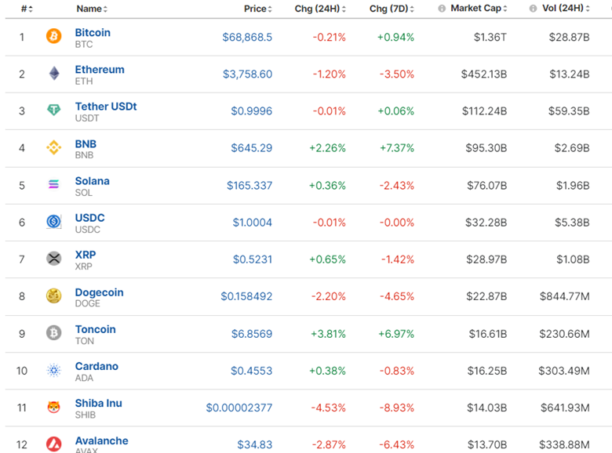Sort table by rank number column
Viewport: 612px width, 453px height.
[27, 9]
